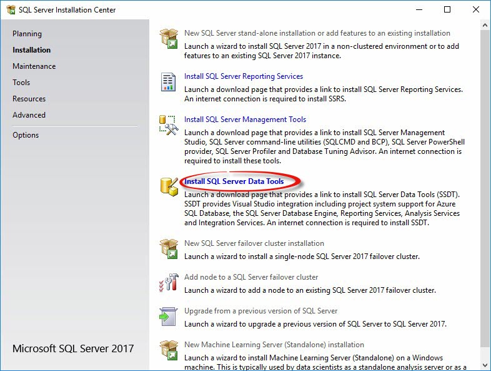Image resolution: width=491 pixels, height=371 pixels.
Task: Open Install SQL Server Management Tools link
Action: tap(245, 119)
